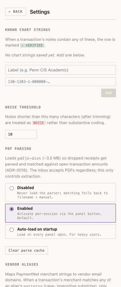Click the Settings page title
The height and width of the screenshot is (287, 121).
[40, 12]
